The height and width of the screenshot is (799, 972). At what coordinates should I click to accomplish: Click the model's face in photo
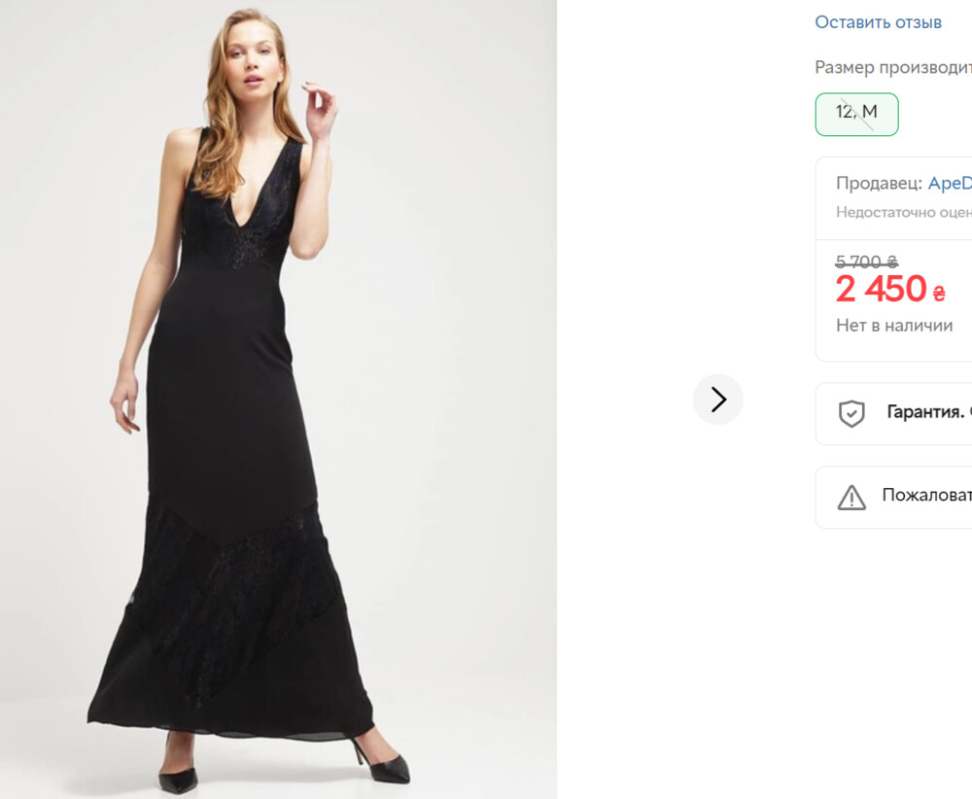click(251, 60)
